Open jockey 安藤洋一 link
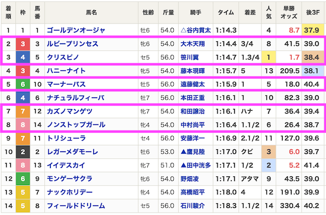326x215 pixels. point(193,138)
